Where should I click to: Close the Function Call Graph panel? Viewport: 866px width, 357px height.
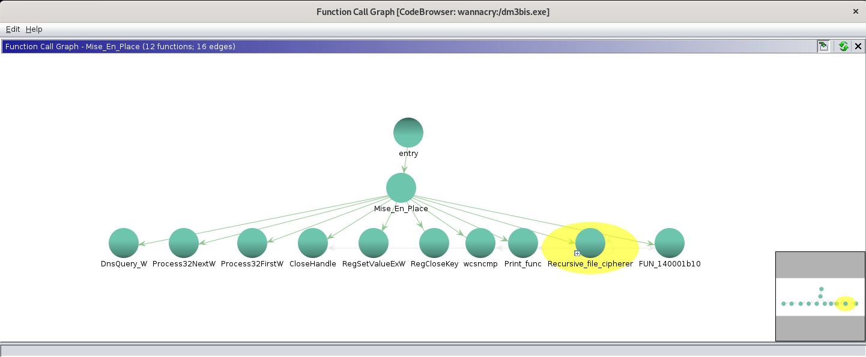[858, 46]
